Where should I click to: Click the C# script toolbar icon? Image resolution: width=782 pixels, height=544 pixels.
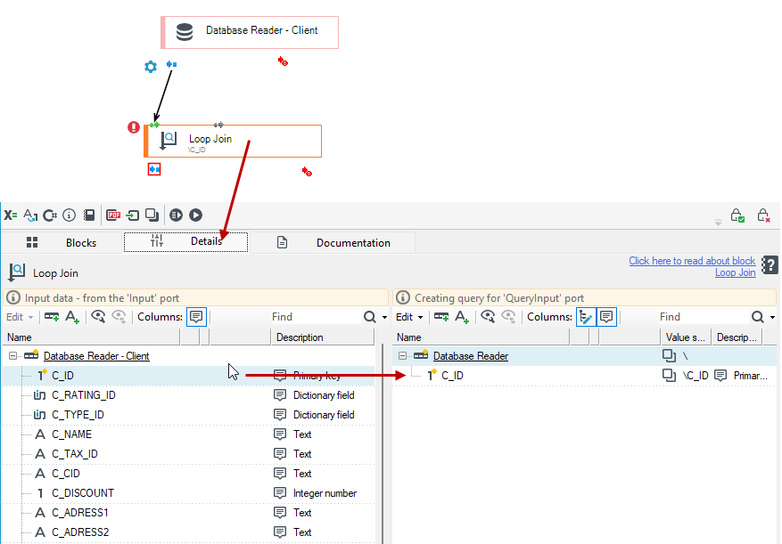(50, 215)
